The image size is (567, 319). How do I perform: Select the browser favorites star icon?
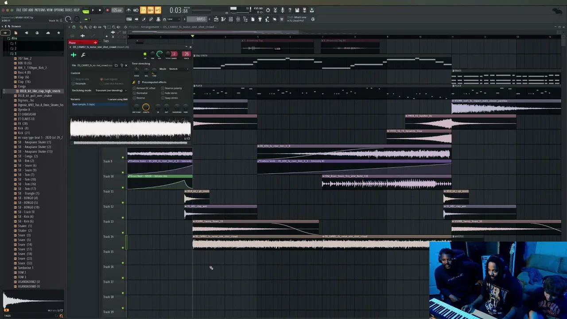pyautogui.click(x=58, y=33)
